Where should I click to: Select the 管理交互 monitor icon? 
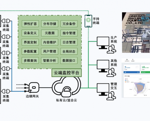[103, 90]
